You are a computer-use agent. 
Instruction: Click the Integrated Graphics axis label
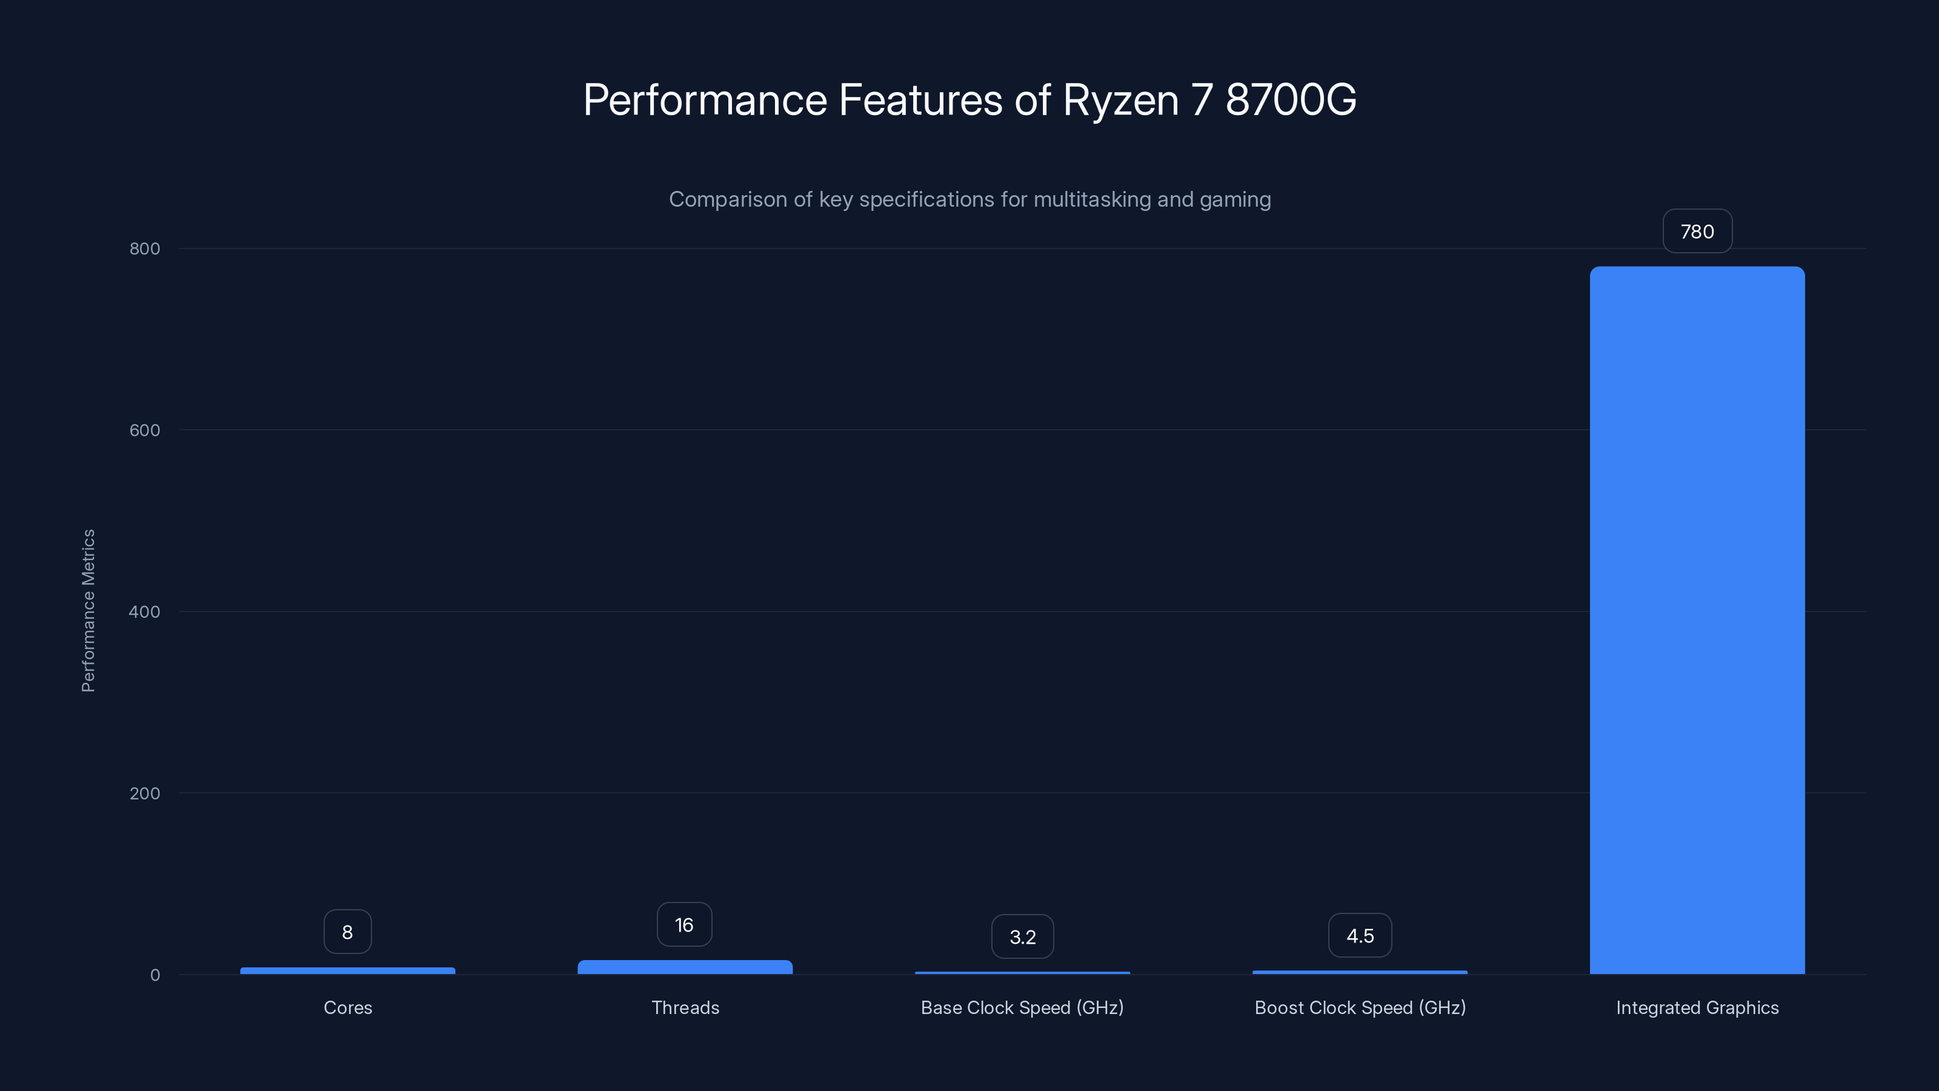pos(1697,1007)
